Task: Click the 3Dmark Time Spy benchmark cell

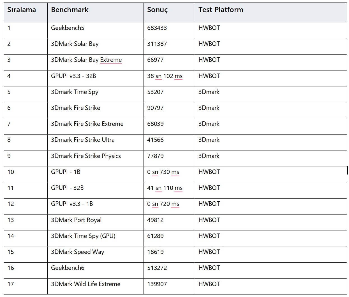Action: (x=75, y=92)
